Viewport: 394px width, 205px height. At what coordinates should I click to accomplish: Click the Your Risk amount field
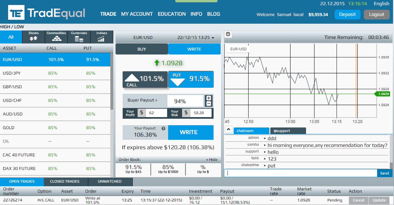click(201, 113)
